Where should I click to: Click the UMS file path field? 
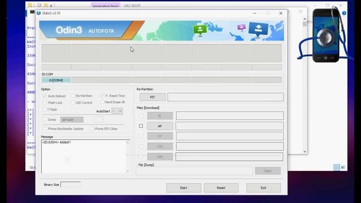click(230, 157)
